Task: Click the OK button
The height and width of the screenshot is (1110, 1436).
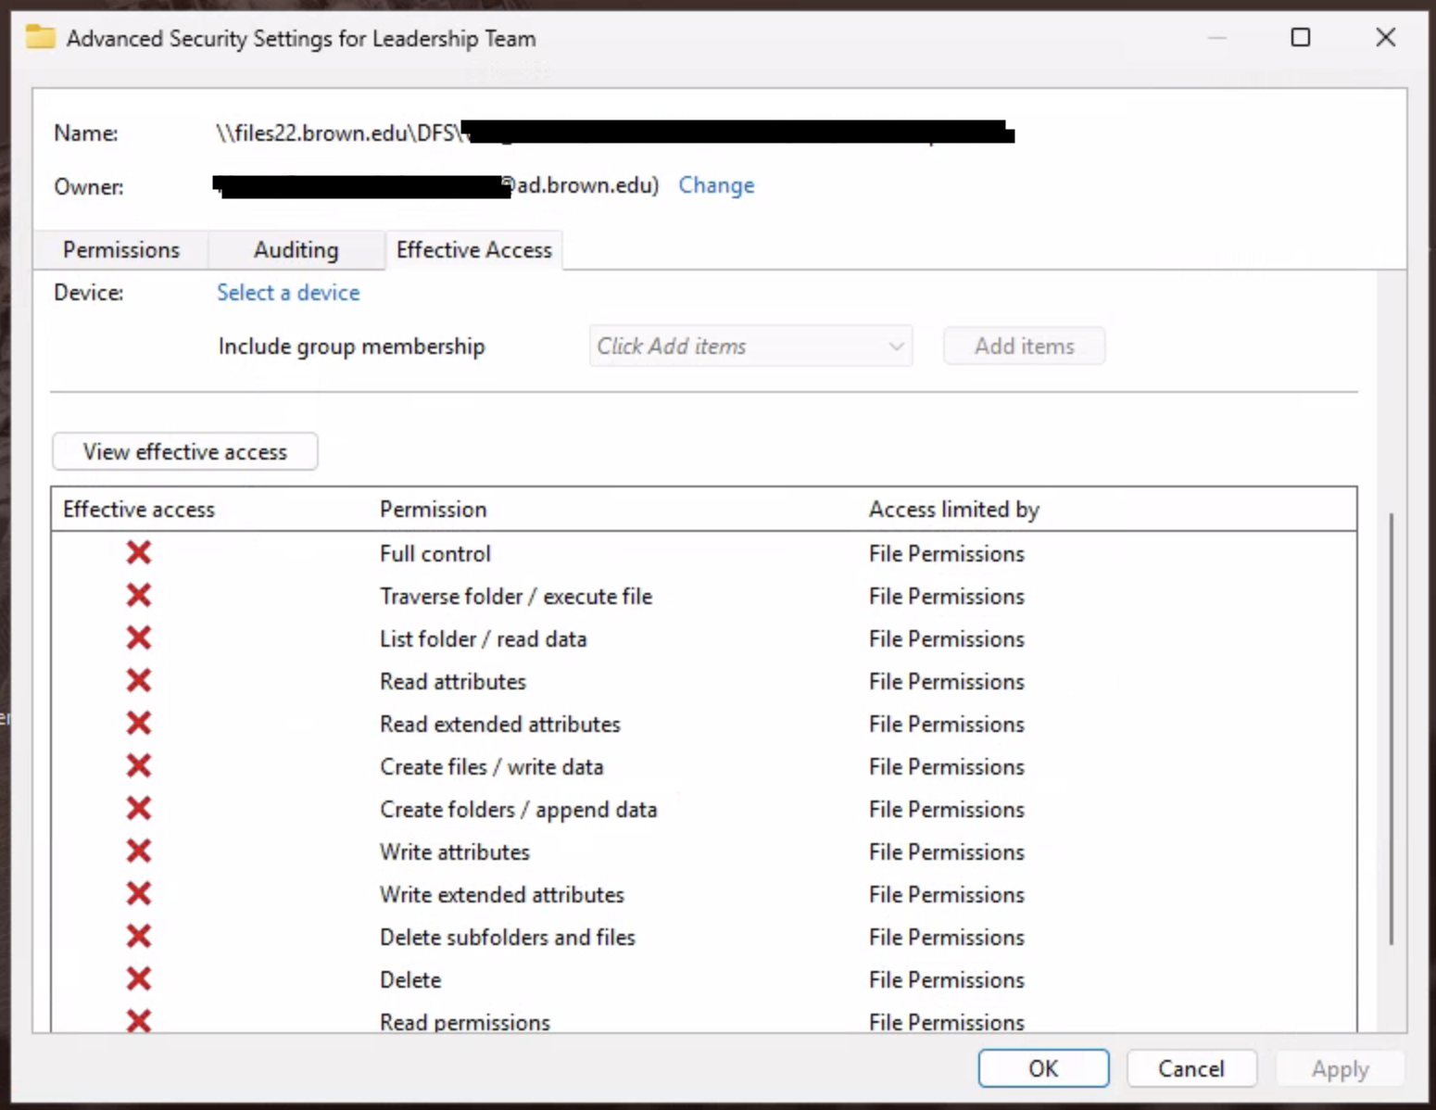Action: click(x=1043, y=1068)
